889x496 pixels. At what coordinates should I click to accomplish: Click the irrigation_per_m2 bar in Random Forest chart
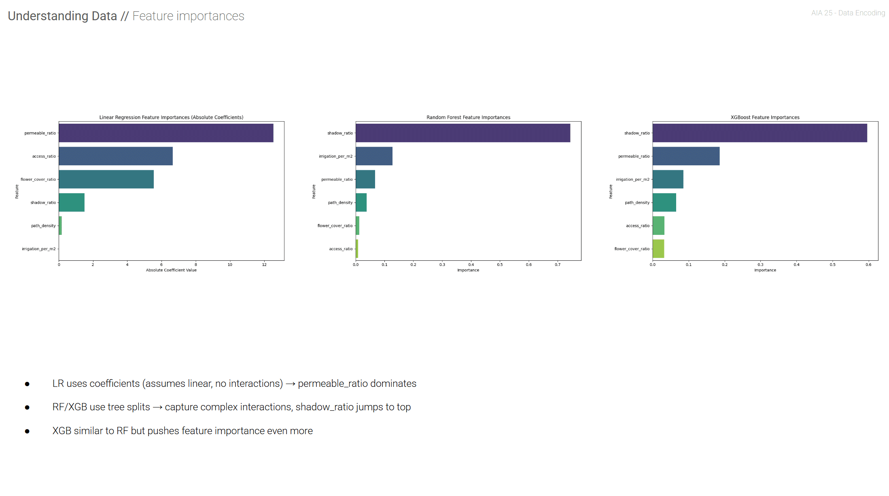pyautogui.click(x=374, y=156)
